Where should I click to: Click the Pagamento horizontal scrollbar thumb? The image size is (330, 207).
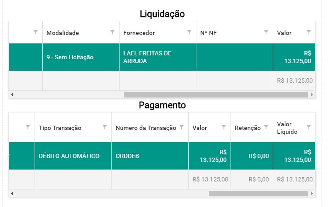tap(258, 193)
